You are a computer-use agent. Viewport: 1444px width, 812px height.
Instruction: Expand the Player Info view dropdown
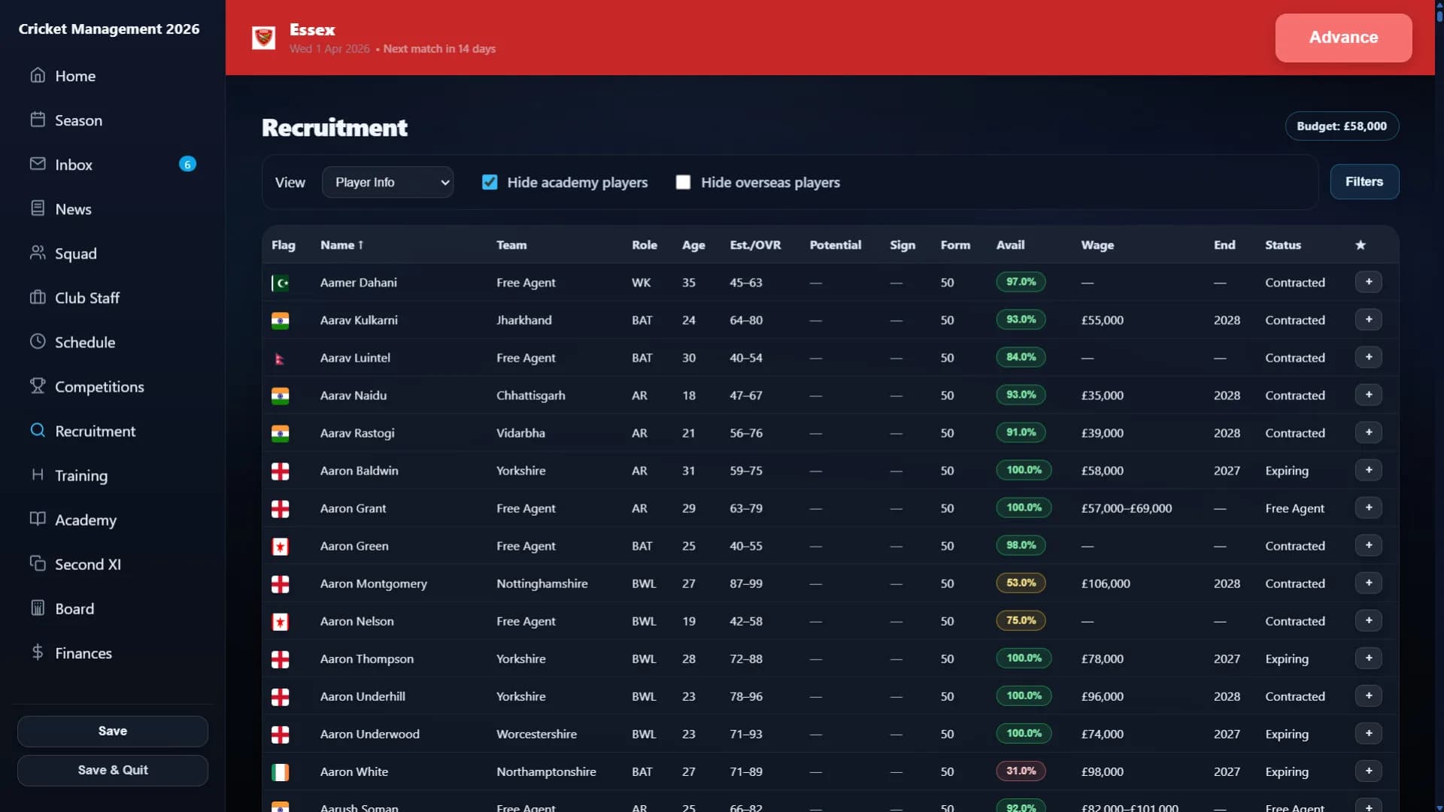pyautogui.click(x=387, y=182)
